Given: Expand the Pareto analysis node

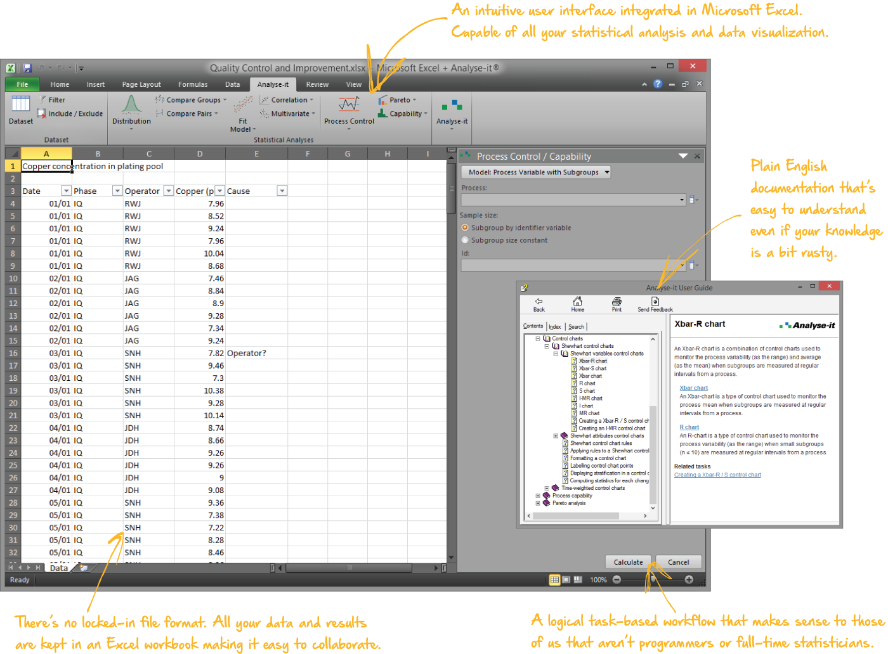Looking at the screenshot, I should coord(538,504).
